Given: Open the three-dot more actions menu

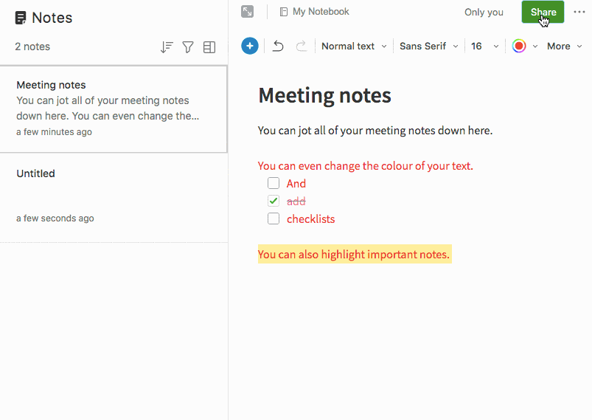Looking at the screenshot, I should 579,12.
